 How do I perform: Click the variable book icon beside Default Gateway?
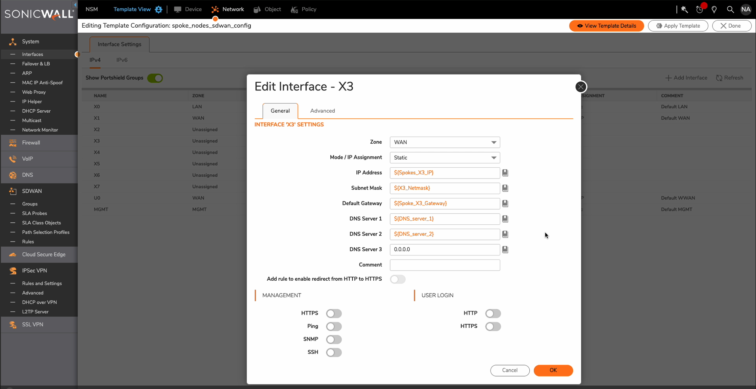point(505,203)
